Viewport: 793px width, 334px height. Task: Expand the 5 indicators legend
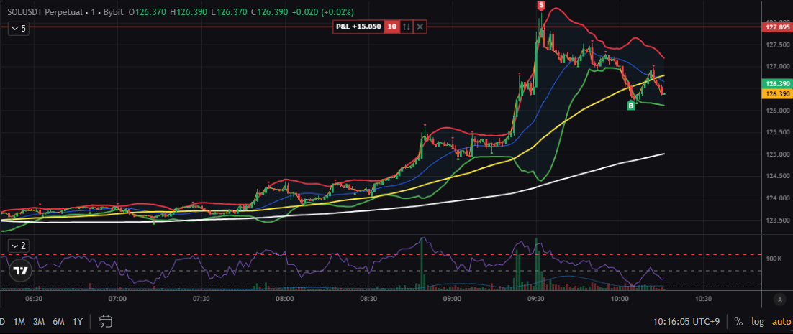(18, 29)
